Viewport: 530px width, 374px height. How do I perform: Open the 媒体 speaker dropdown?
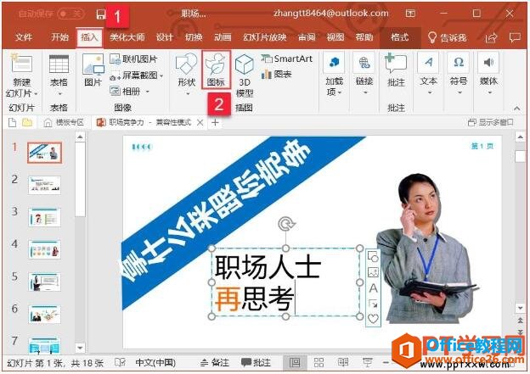click(488, 75)
